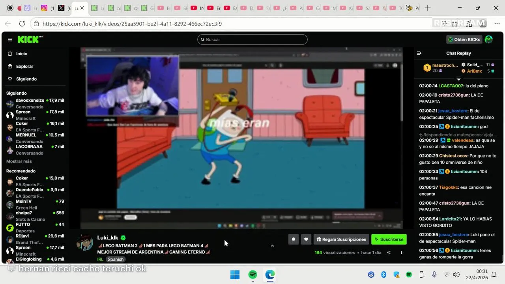
Task: Click the Spotify system tray icon
Action: tap(409, 275)
